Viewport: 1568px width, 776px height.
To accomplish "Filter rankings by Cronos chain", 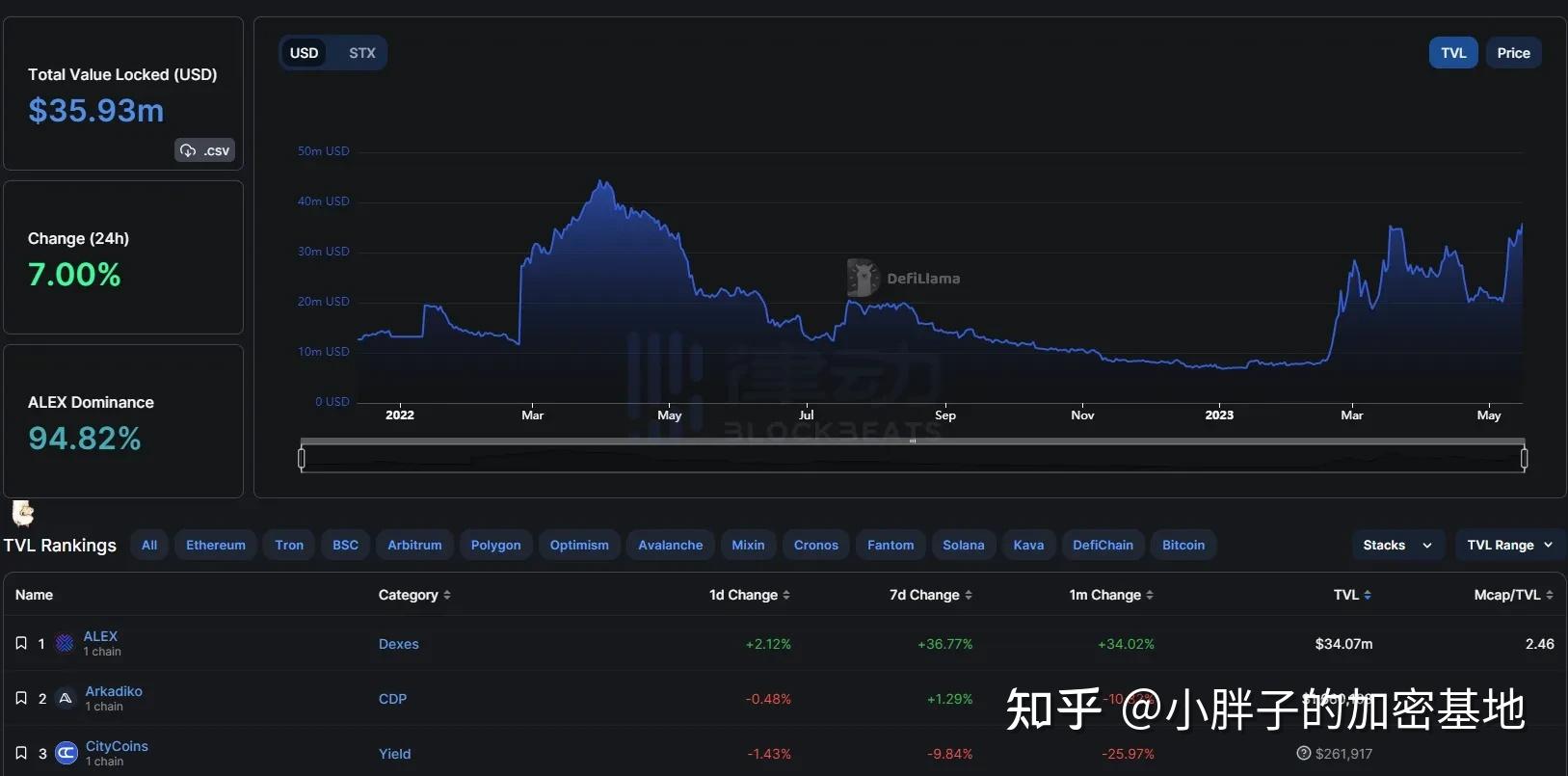I will tap(816, 545).
